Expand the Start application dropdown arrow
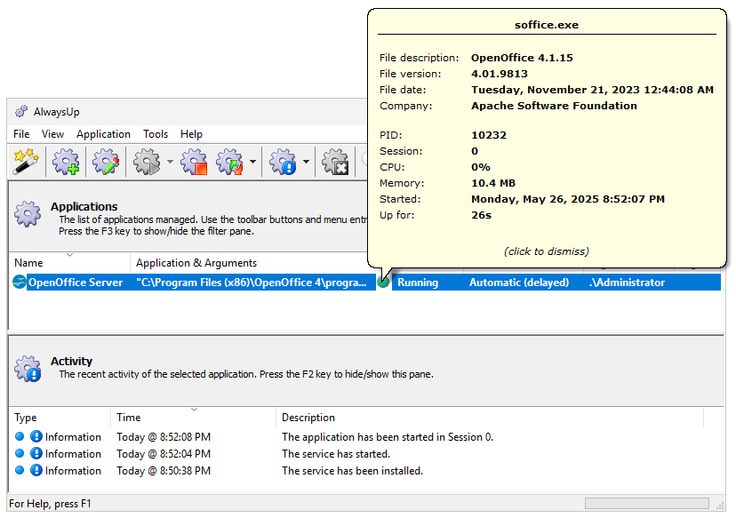 tap(170, 162)
